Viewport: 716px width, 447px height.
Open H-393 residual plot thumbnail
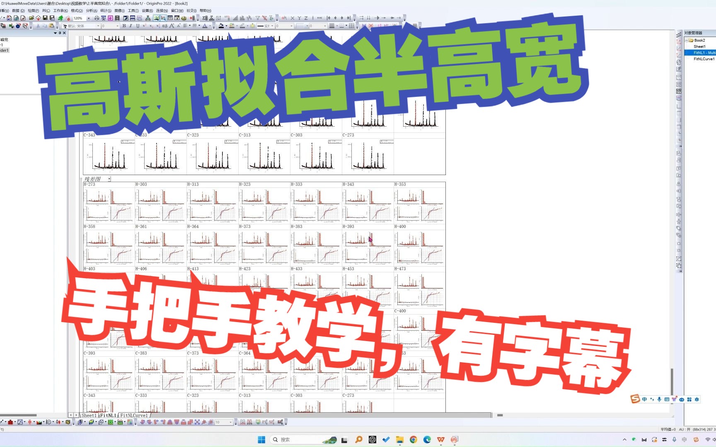click(368, 248)
